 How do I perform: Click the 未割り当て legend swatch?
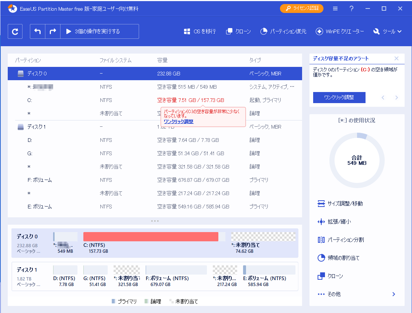click(171, 301)
